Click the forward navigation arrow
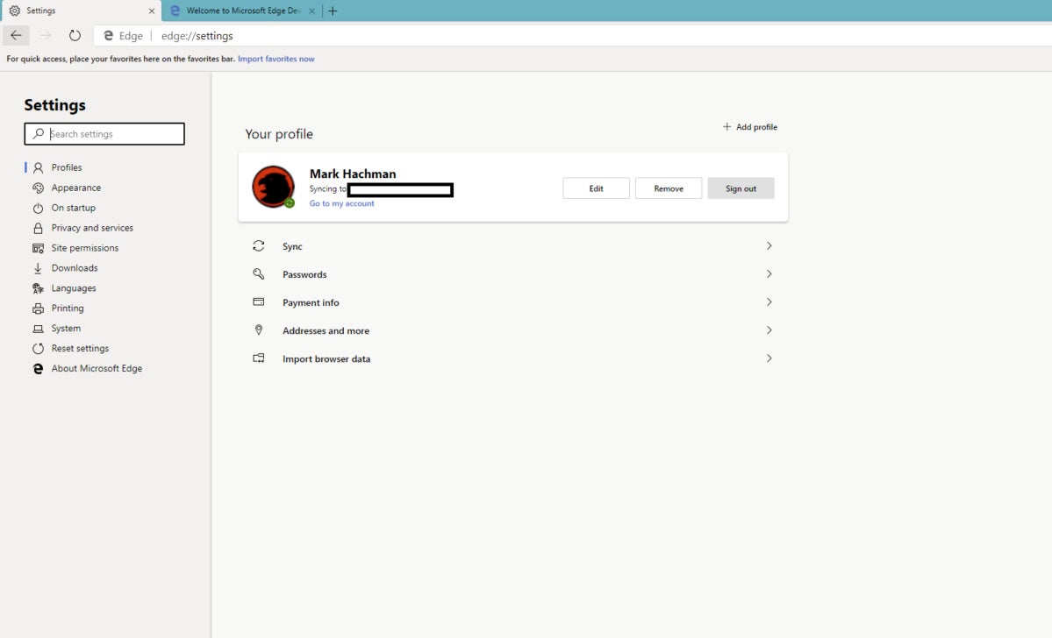The image size is (1052, 638). coord(46,36)
